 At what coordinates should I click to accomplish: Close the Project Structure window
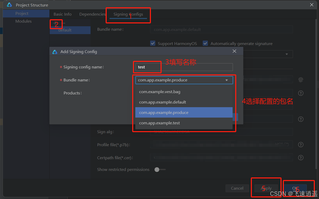click(x=312, y=5)
